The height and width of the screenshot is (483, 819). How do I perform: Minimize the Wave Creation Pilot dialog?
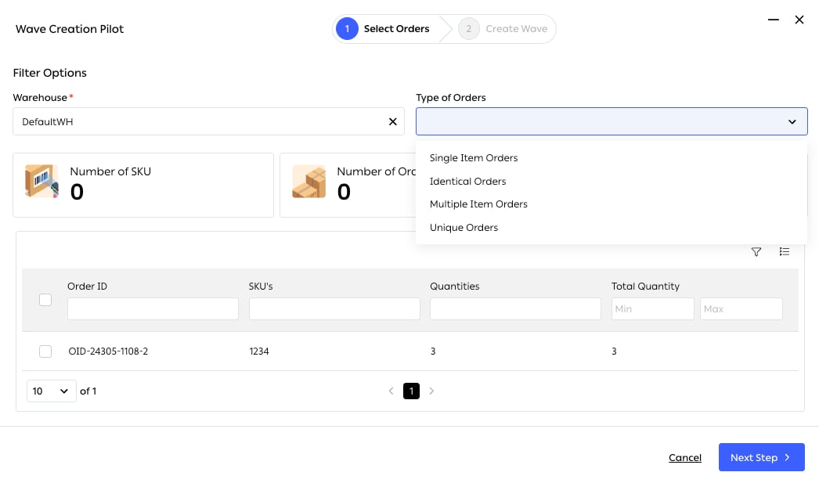pyautogui.click(x=773, y=20)
